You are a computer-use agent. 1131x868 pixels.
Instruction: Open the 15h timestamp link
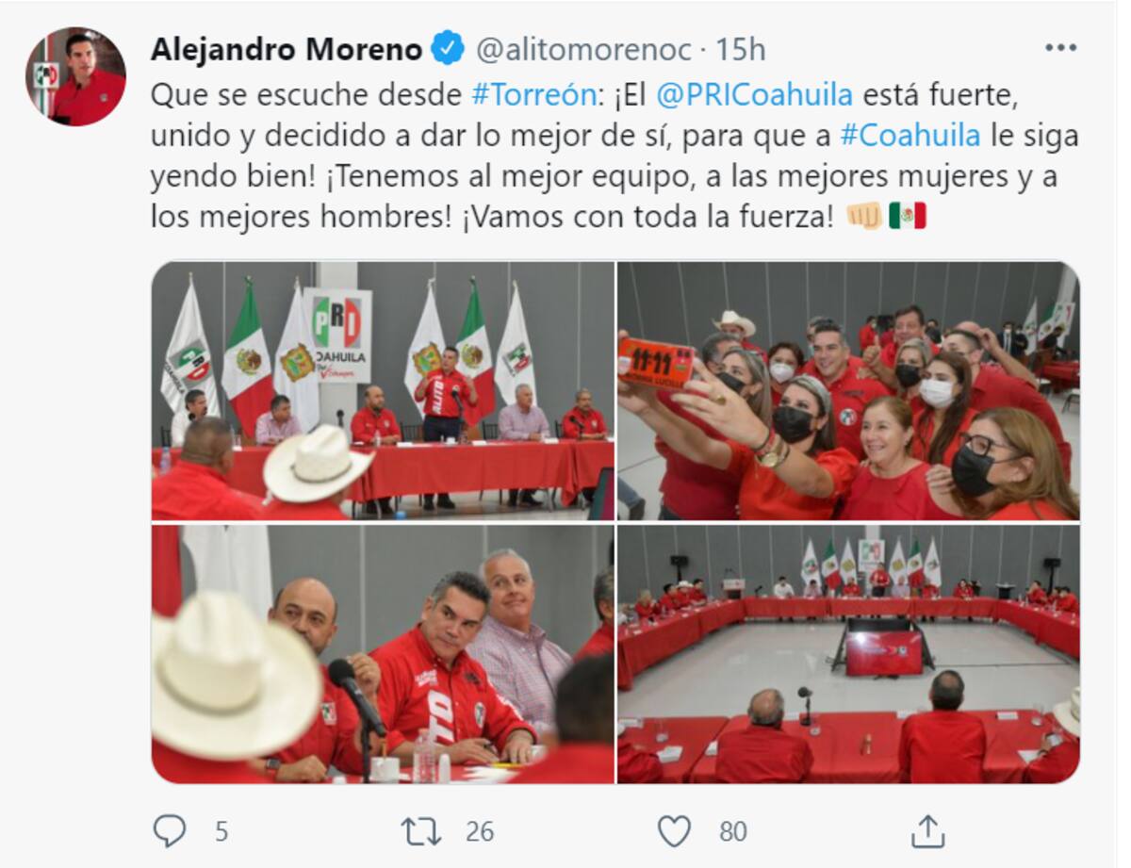(x=740, y=49)
